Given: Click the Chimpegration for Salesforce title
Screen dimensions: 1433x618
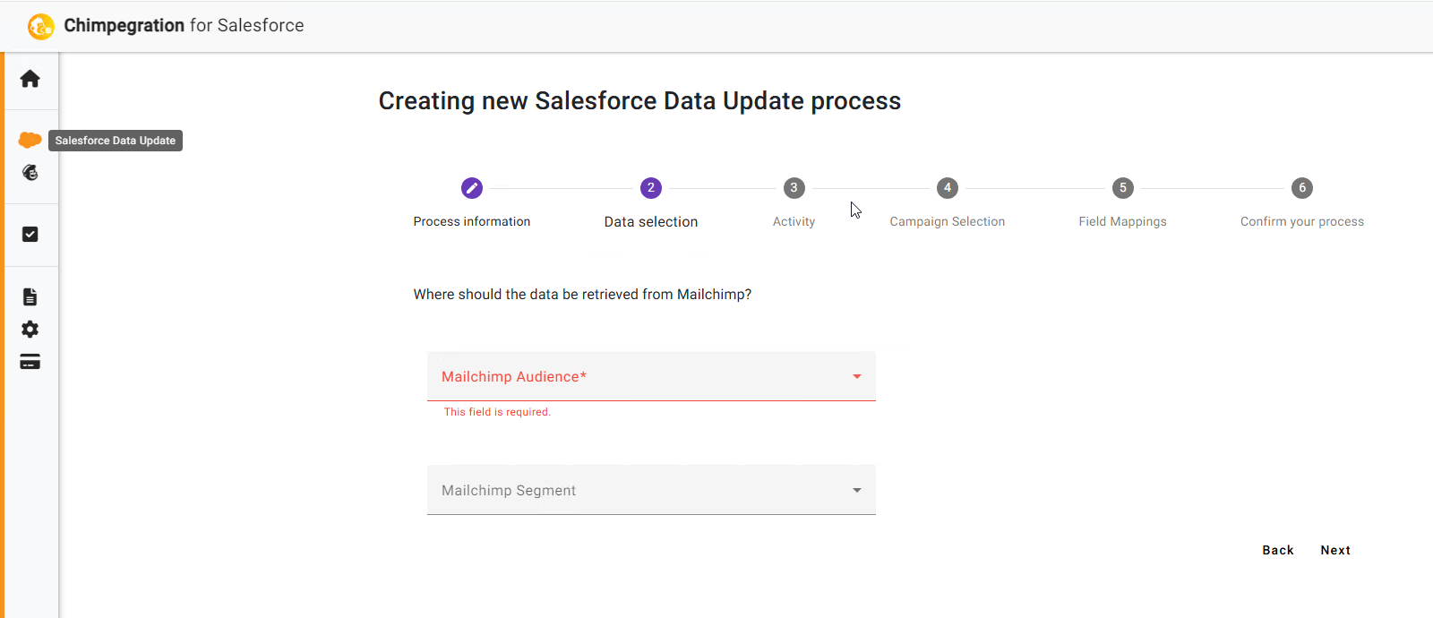Looking at the screenshot, I should (x=184, y=26).
